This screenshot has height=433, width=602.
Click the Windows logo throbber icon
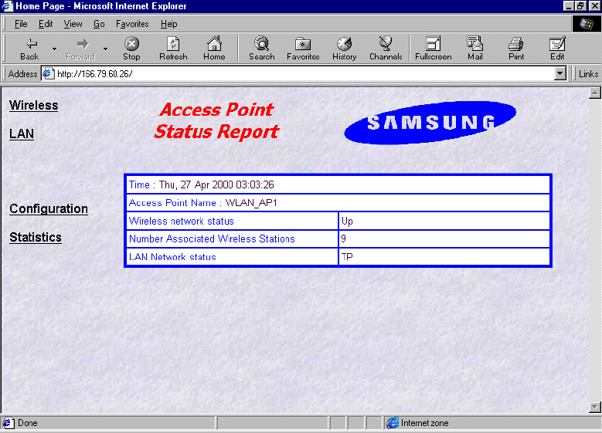586,24
